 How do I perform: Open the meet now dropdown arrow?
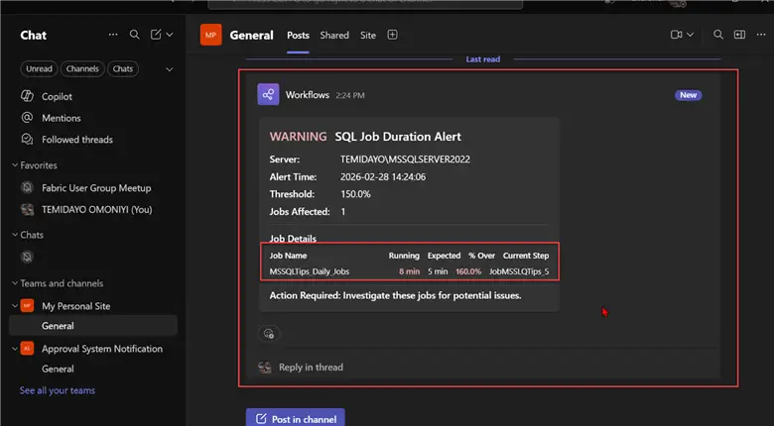[690, 35]
